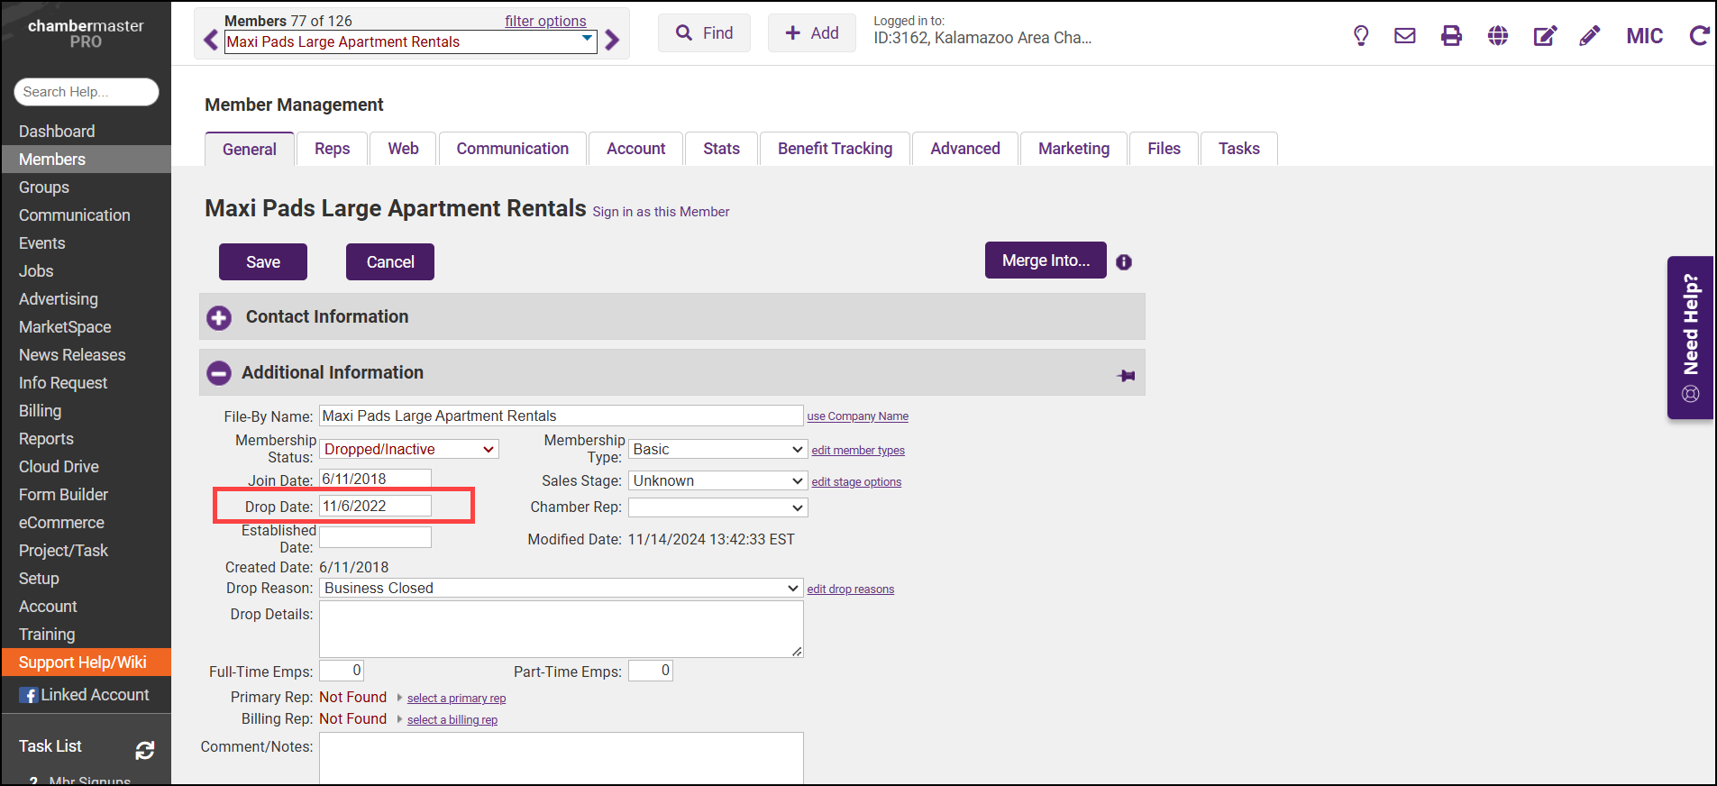Click the globe icon in the top toolbar

1498,36
